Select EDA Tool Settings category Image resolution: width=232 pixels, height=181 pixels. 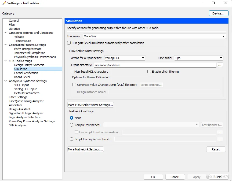[x=20, y=61]
